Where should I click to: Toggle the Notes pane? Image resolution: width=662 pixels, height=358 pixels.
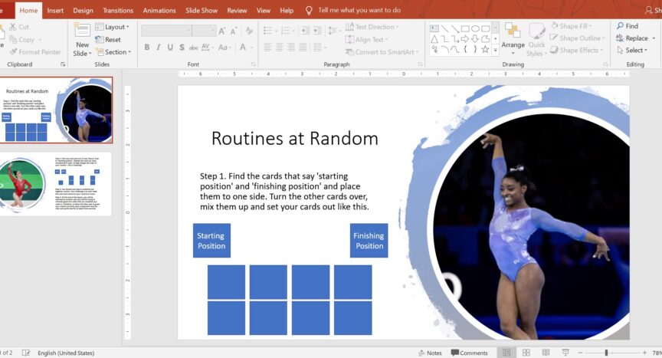pos(429,353)
